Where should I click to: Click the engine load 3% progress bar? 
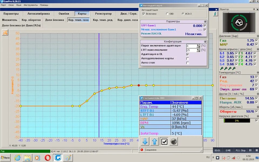(x=237, y=120)
